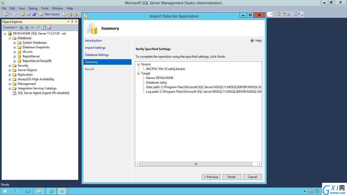
Task: Open the Debug menu
Action: click(x=33, y=8)
